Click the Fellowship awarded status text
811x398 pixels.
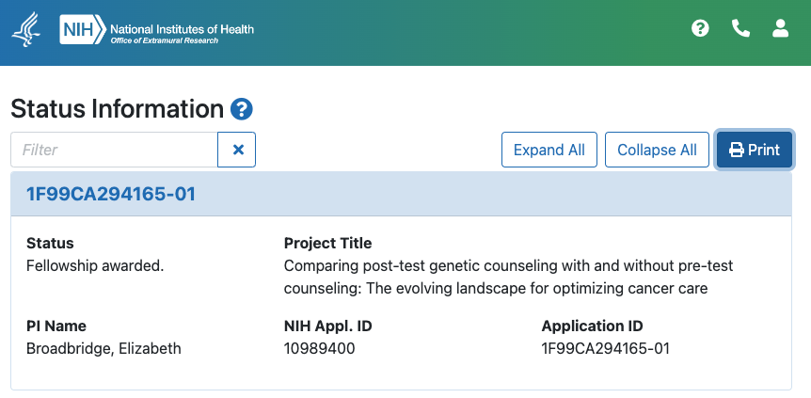(x=95, y=266)
